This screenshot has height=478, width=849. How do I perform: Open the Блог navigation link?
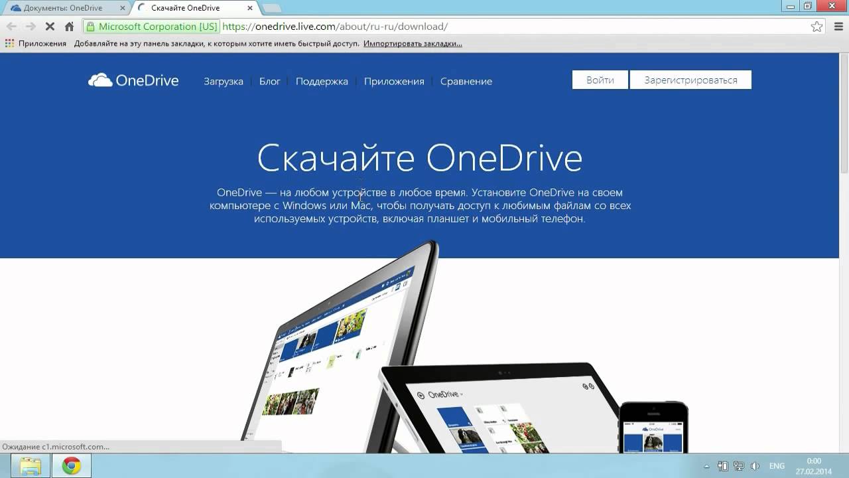pos(270,81)
